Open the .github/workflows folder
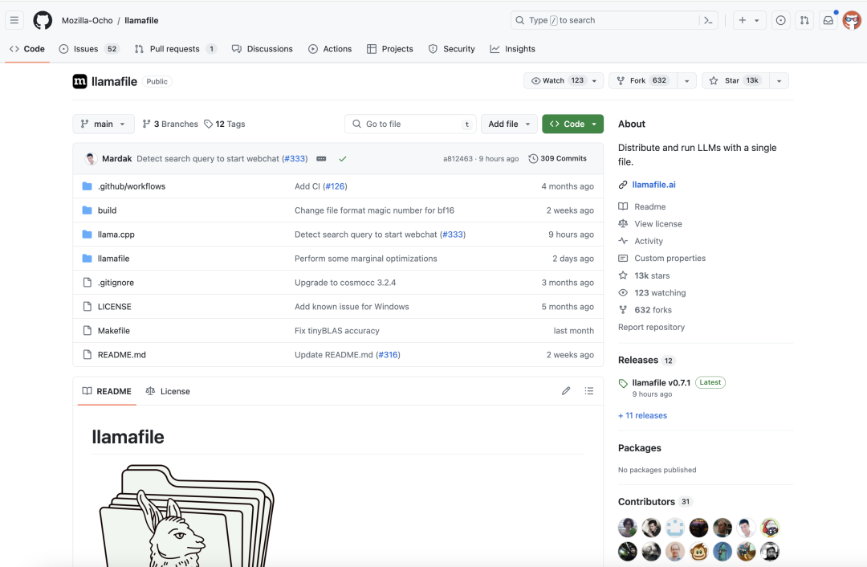This screenshot has width=867, height=567. coord(132,186)
